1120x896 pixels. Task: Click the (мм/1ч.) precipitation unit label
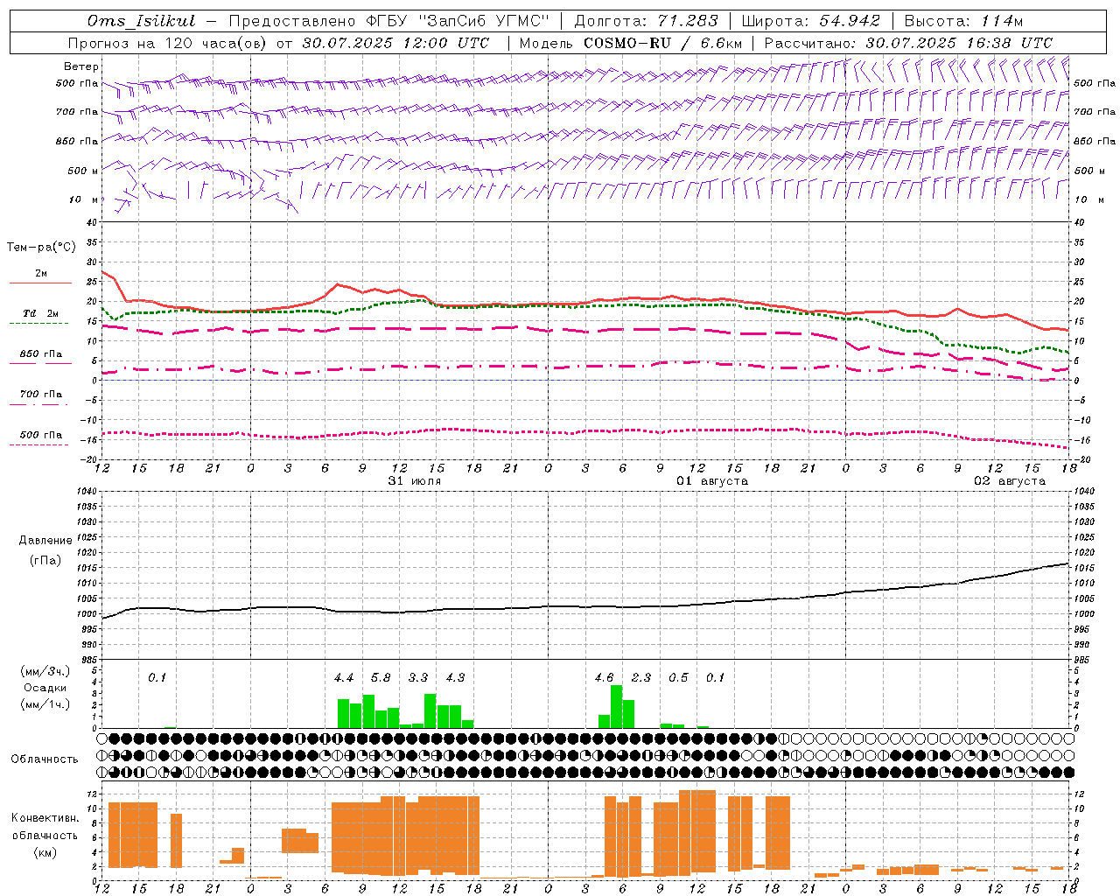point(45,704)
